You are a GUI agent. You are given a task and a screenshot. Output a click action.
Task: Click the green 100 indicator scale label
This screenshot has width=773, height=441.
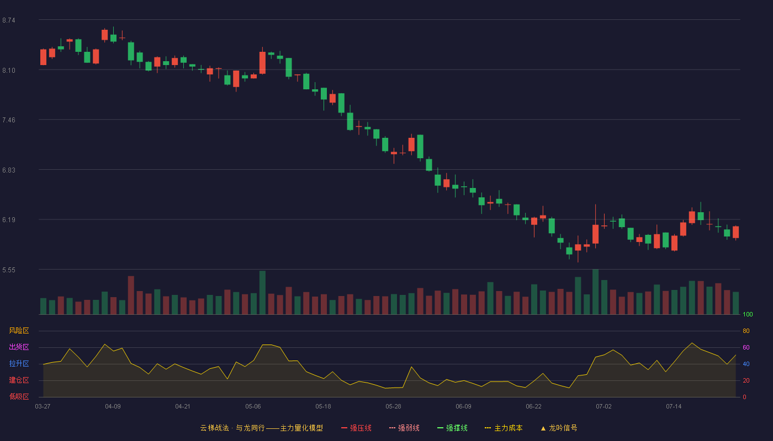(748, 315)
